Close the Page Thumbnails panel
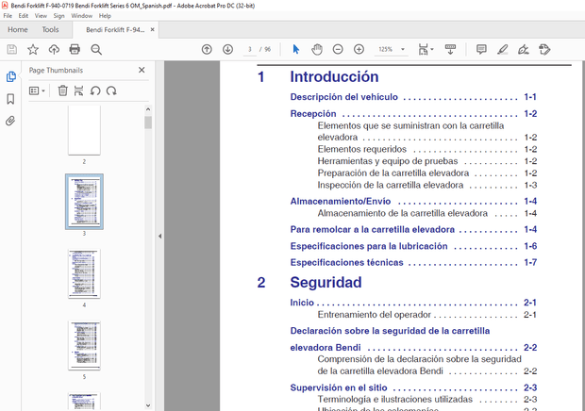The height and width of the screenshot is (411, 585). pos(142,70)
